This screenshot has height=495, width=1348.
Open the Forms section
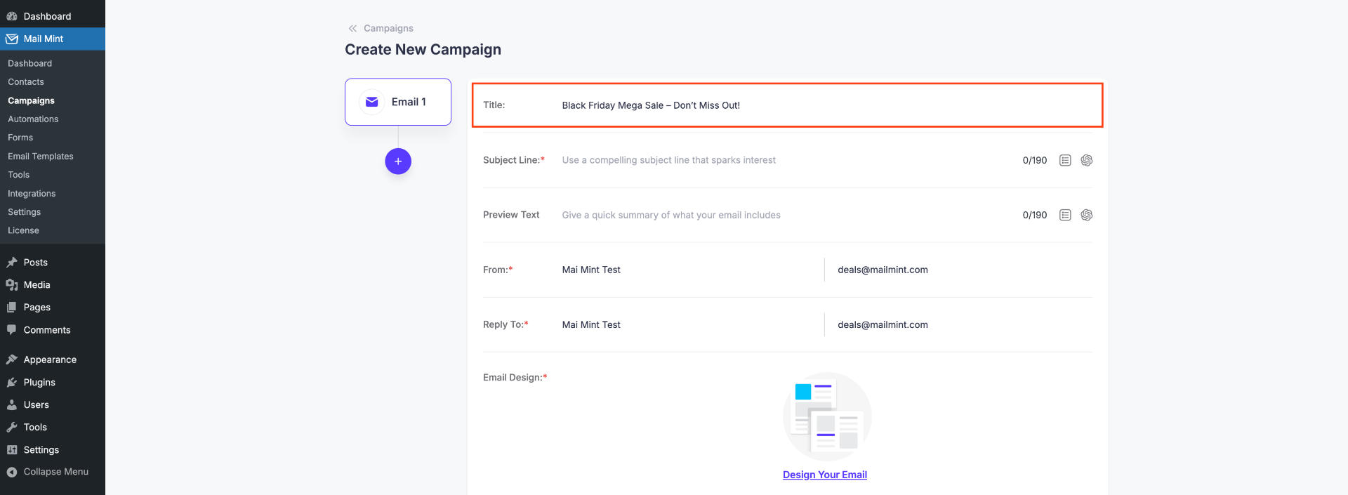tap(20, 137)
